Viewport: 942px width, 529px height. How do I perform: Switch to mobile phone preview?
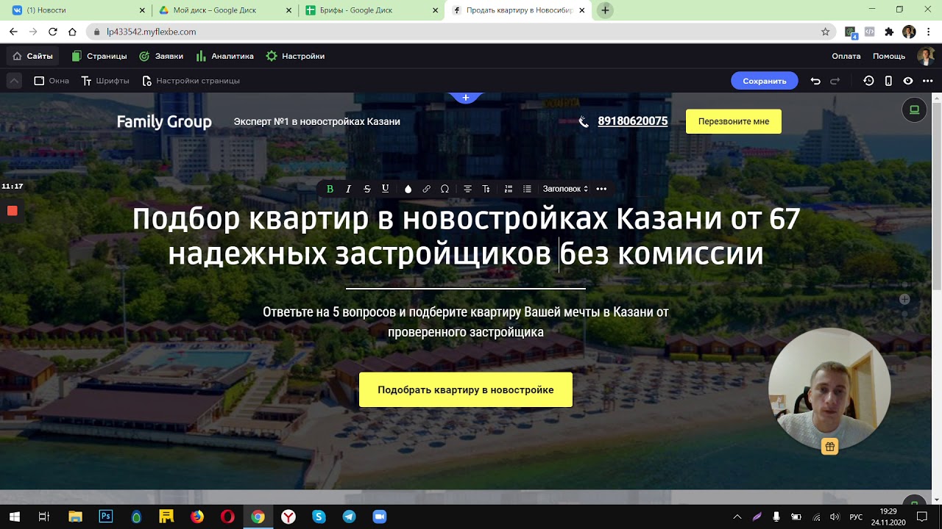pos(888,81)
